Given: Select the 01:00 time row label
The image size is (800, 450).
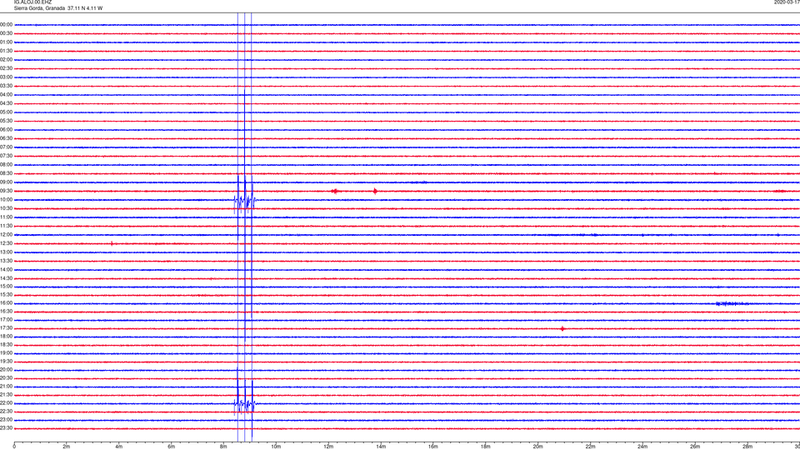Looking at the screenshot, I should click(6, 42).
